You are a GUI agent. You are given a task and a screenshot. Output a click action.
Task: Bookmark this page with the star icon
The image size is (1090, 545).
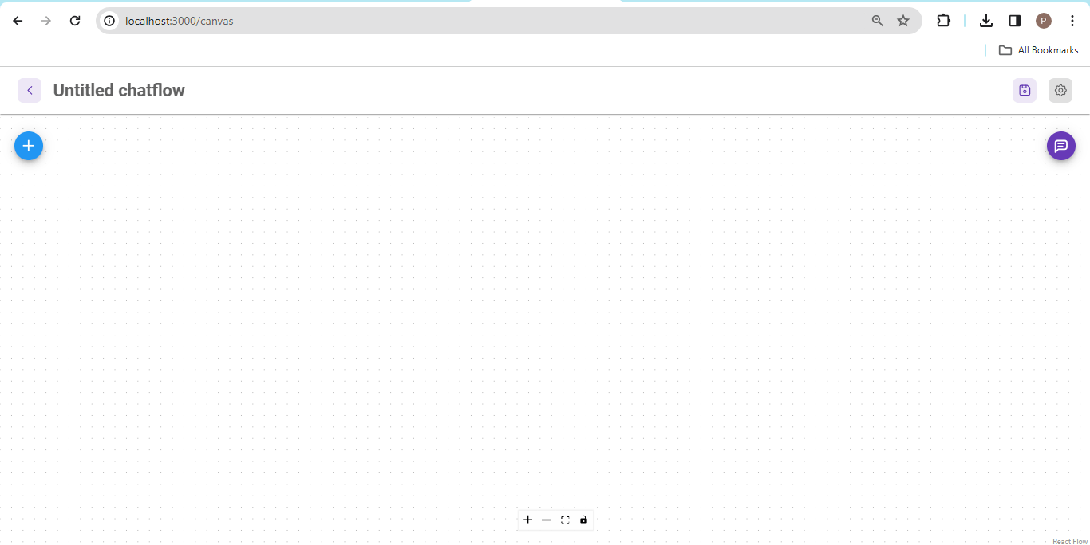pyautogui.click(x=902, y=21)
